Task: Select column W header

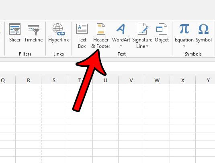Action: pyautogui.click(x=157, y=80)
